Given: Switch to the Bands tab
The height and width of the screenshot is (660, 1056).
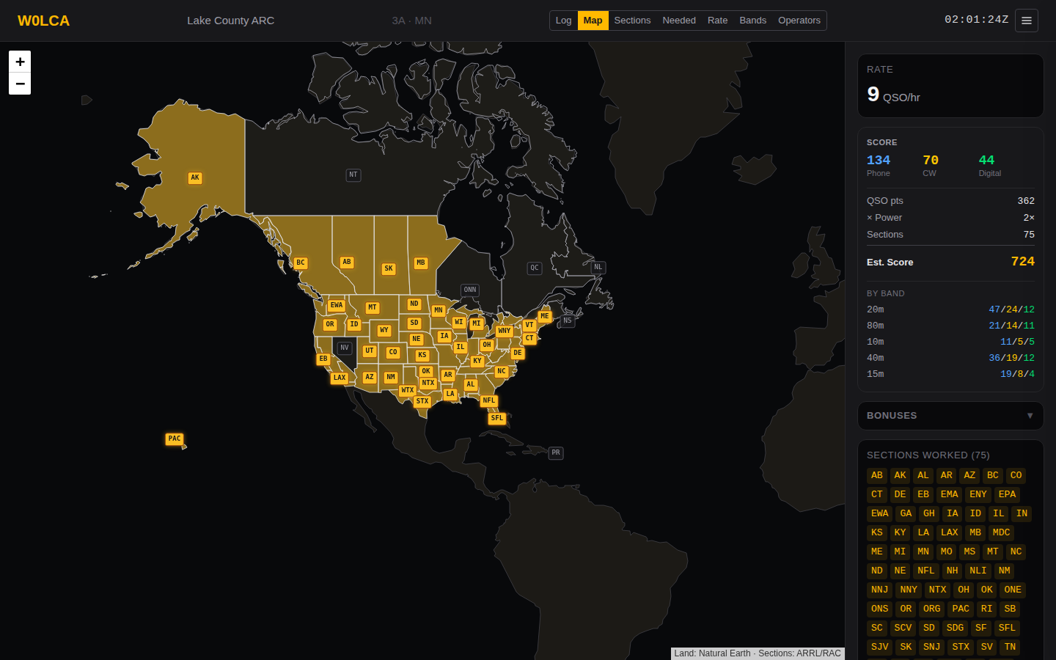Looking at the screenshot, I should pyautogui.click(x=753, y=21).
